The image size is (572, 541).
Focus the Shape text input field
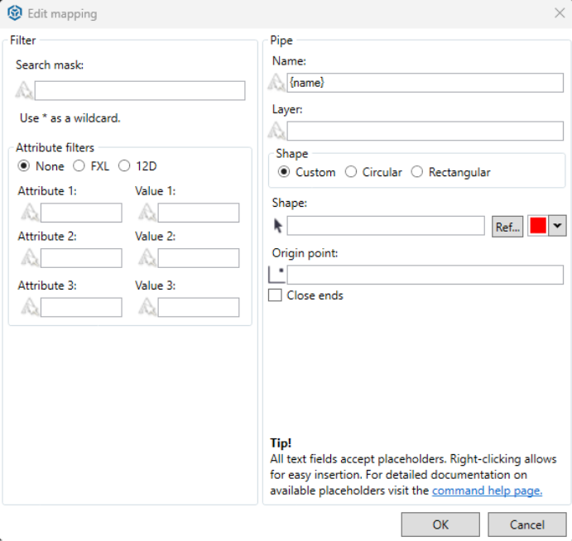point(386,226)
